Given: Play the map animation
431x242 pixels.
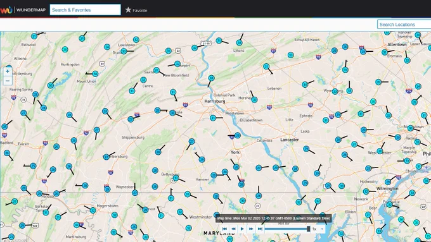Looking at the screenshot, I should (x=242, y=229).
